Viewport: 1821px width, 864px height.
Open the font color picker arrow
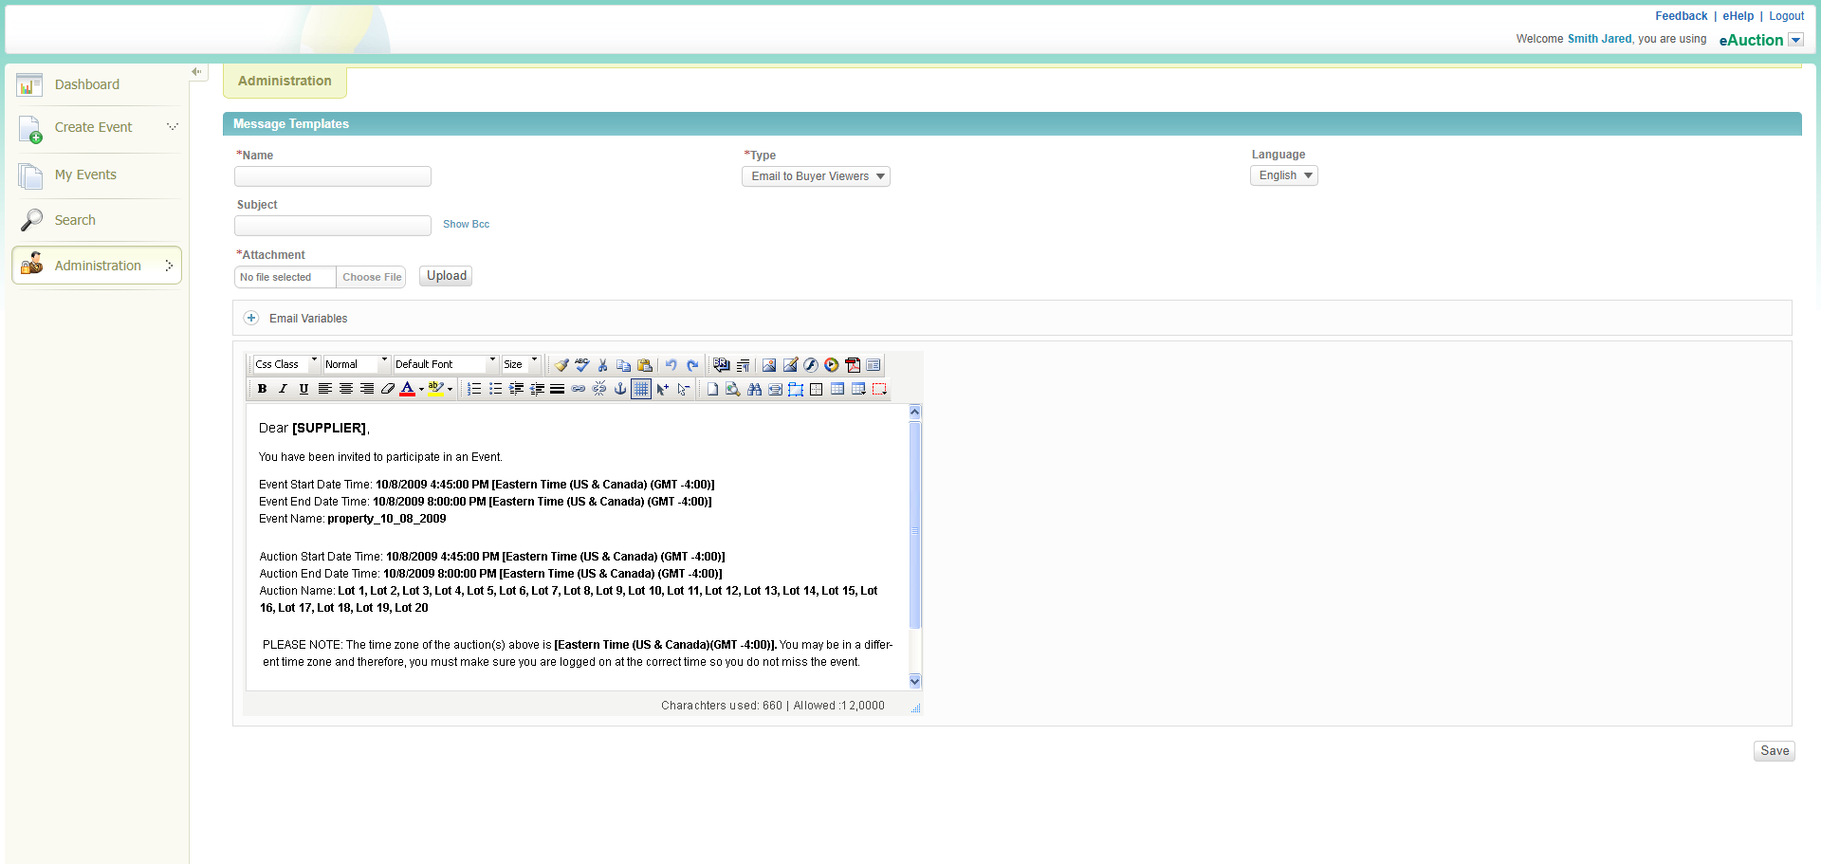tap(421, 389)
